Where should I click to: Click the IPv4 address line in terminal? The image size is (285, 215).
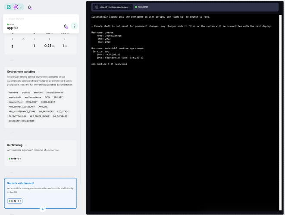pyautogui.click(x=108, y=54)
